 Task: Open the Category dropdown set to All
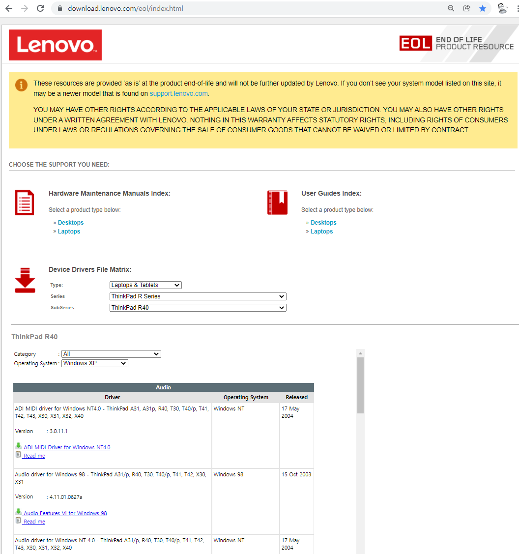[x=111, y=353]
